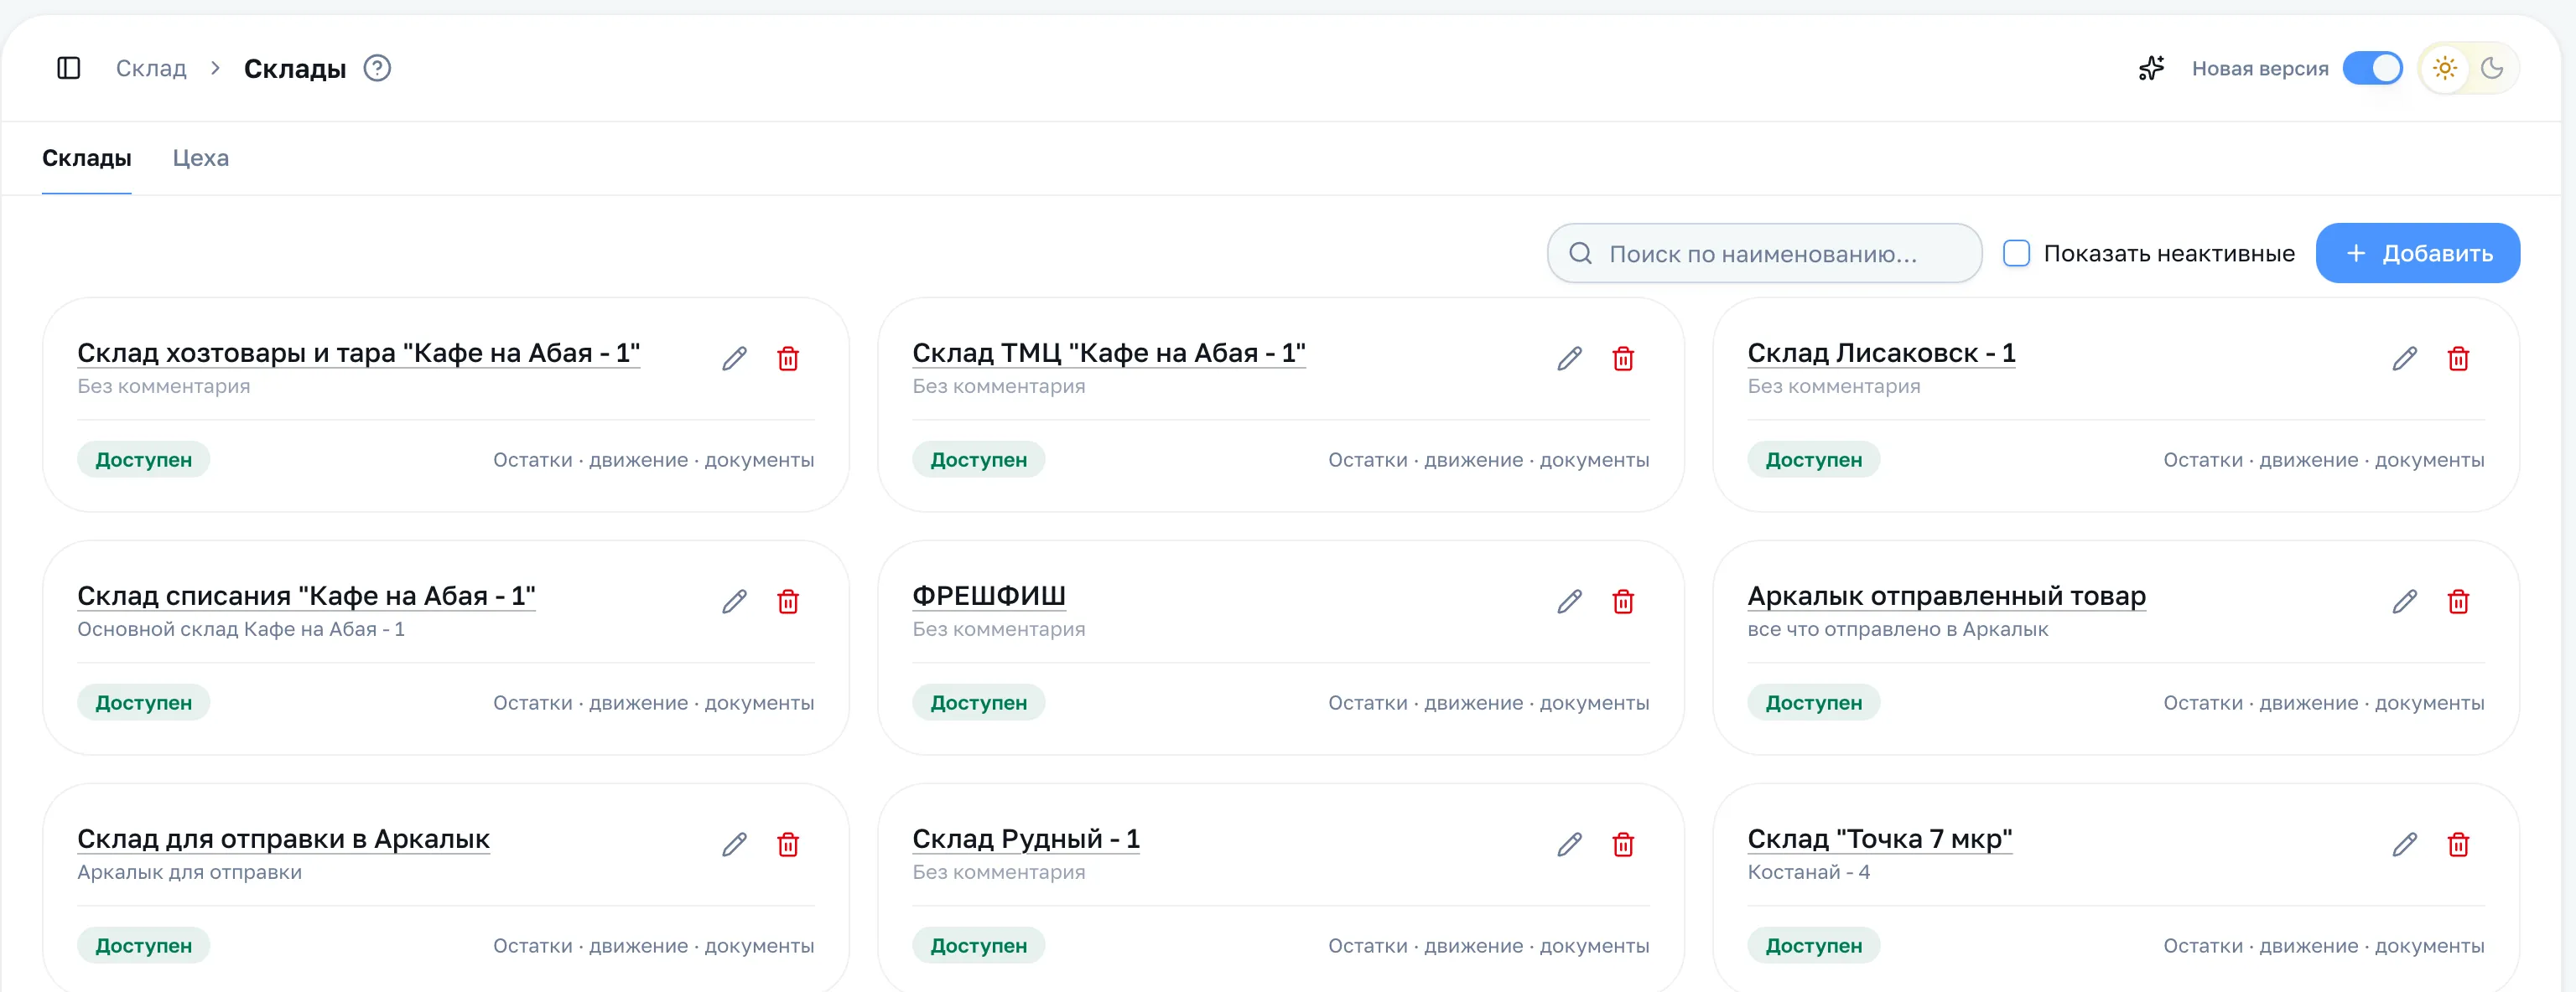Toggle the sidebar panel icon
The height and width of the screenshot is (992, 2576).
[x=69, y=68]
